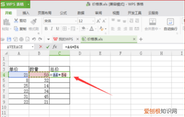
Task: Click the fill color bucket icon
Action: click(x=83, y=28)
